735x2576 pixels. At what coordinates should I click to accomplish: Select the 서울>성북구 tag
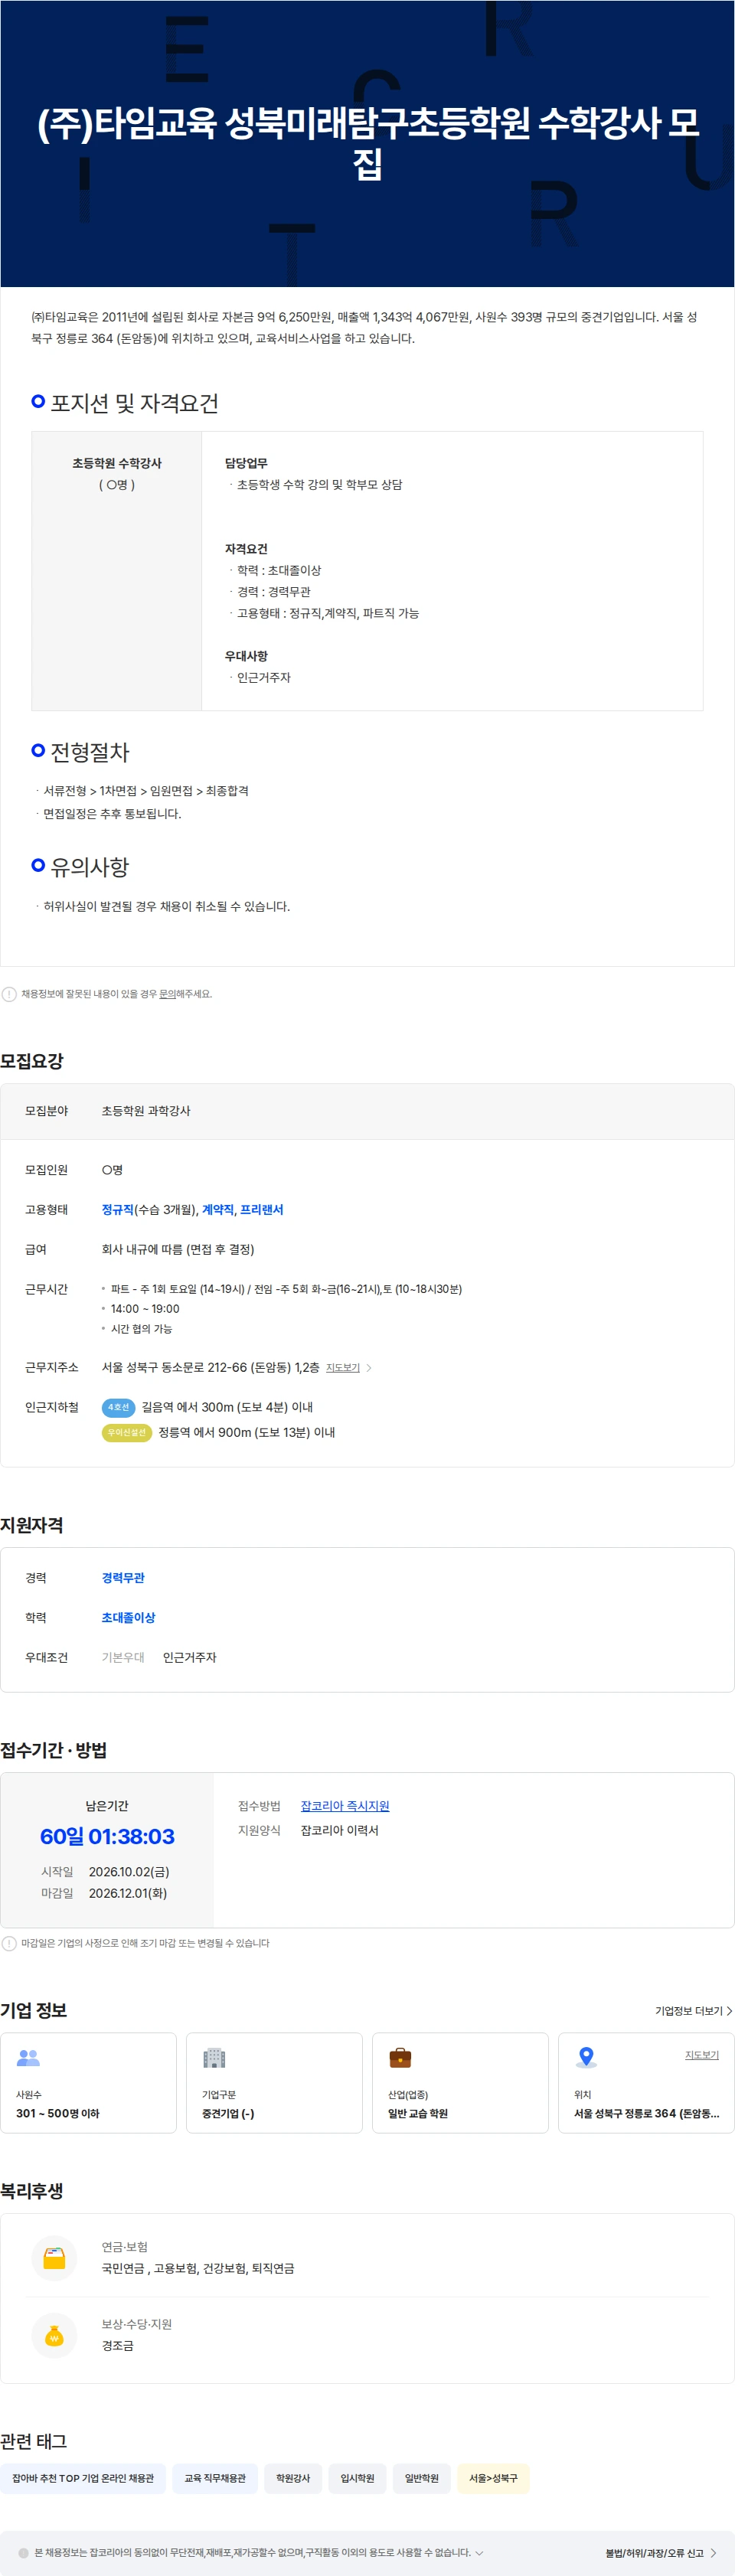(x=493, y=2479)
